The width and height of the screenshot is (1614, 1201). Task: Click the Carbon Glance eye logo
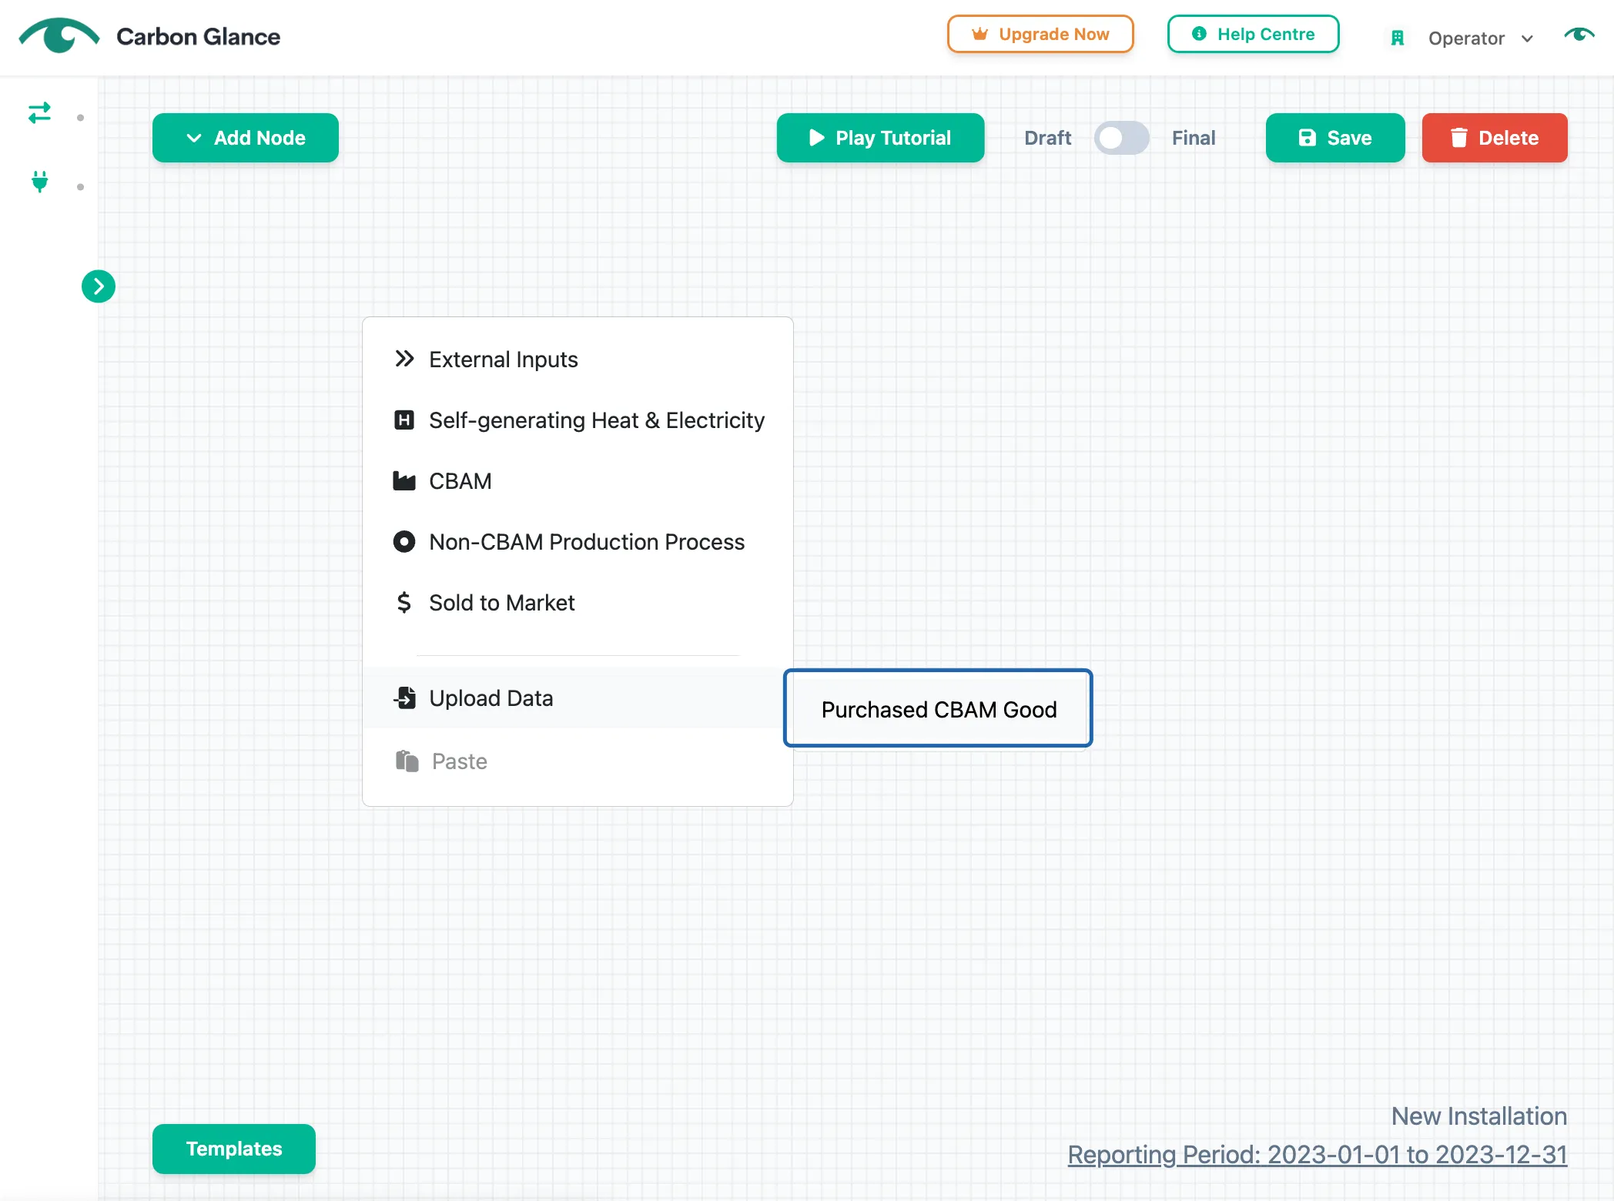(59, 35)
